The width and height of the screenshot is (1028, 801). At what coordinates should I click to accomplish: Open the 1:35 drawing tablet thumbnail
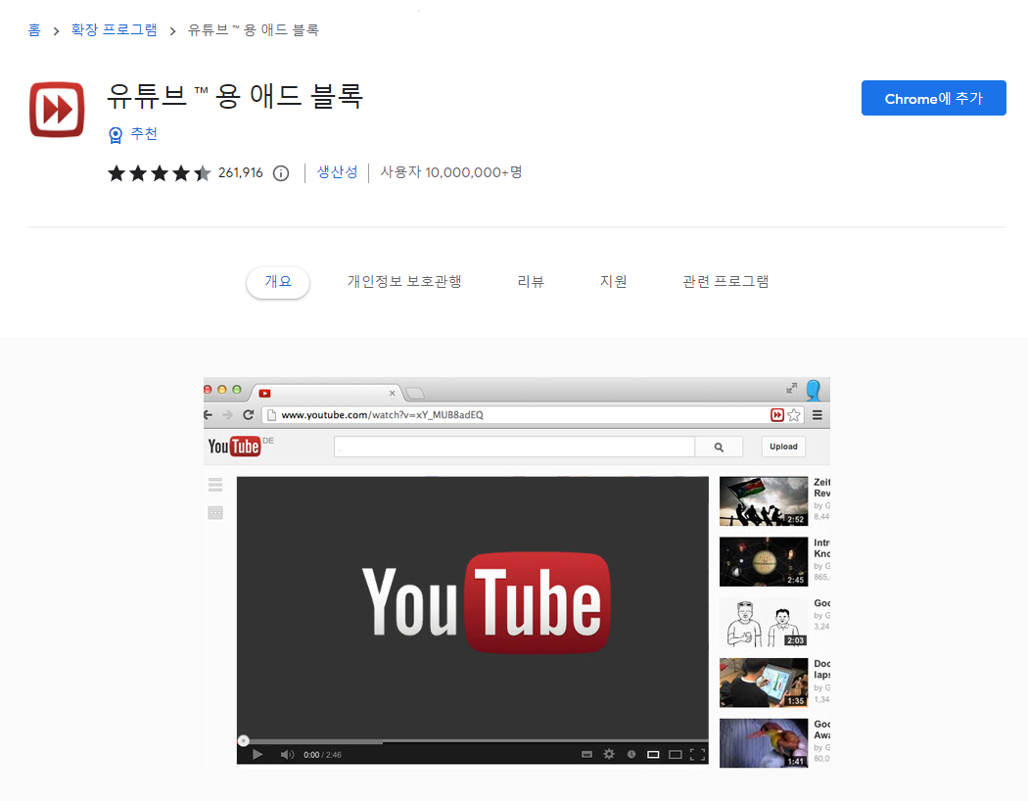click(x=763, y=683)
